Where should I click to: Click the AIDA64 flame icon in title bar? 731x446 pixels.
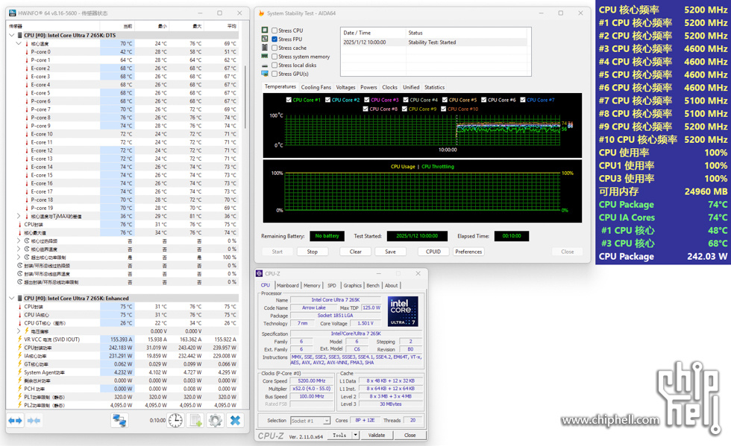pos(262,13)
